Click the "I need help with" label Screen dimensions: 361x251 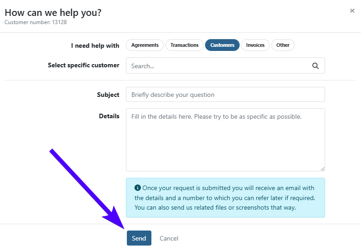95,45
